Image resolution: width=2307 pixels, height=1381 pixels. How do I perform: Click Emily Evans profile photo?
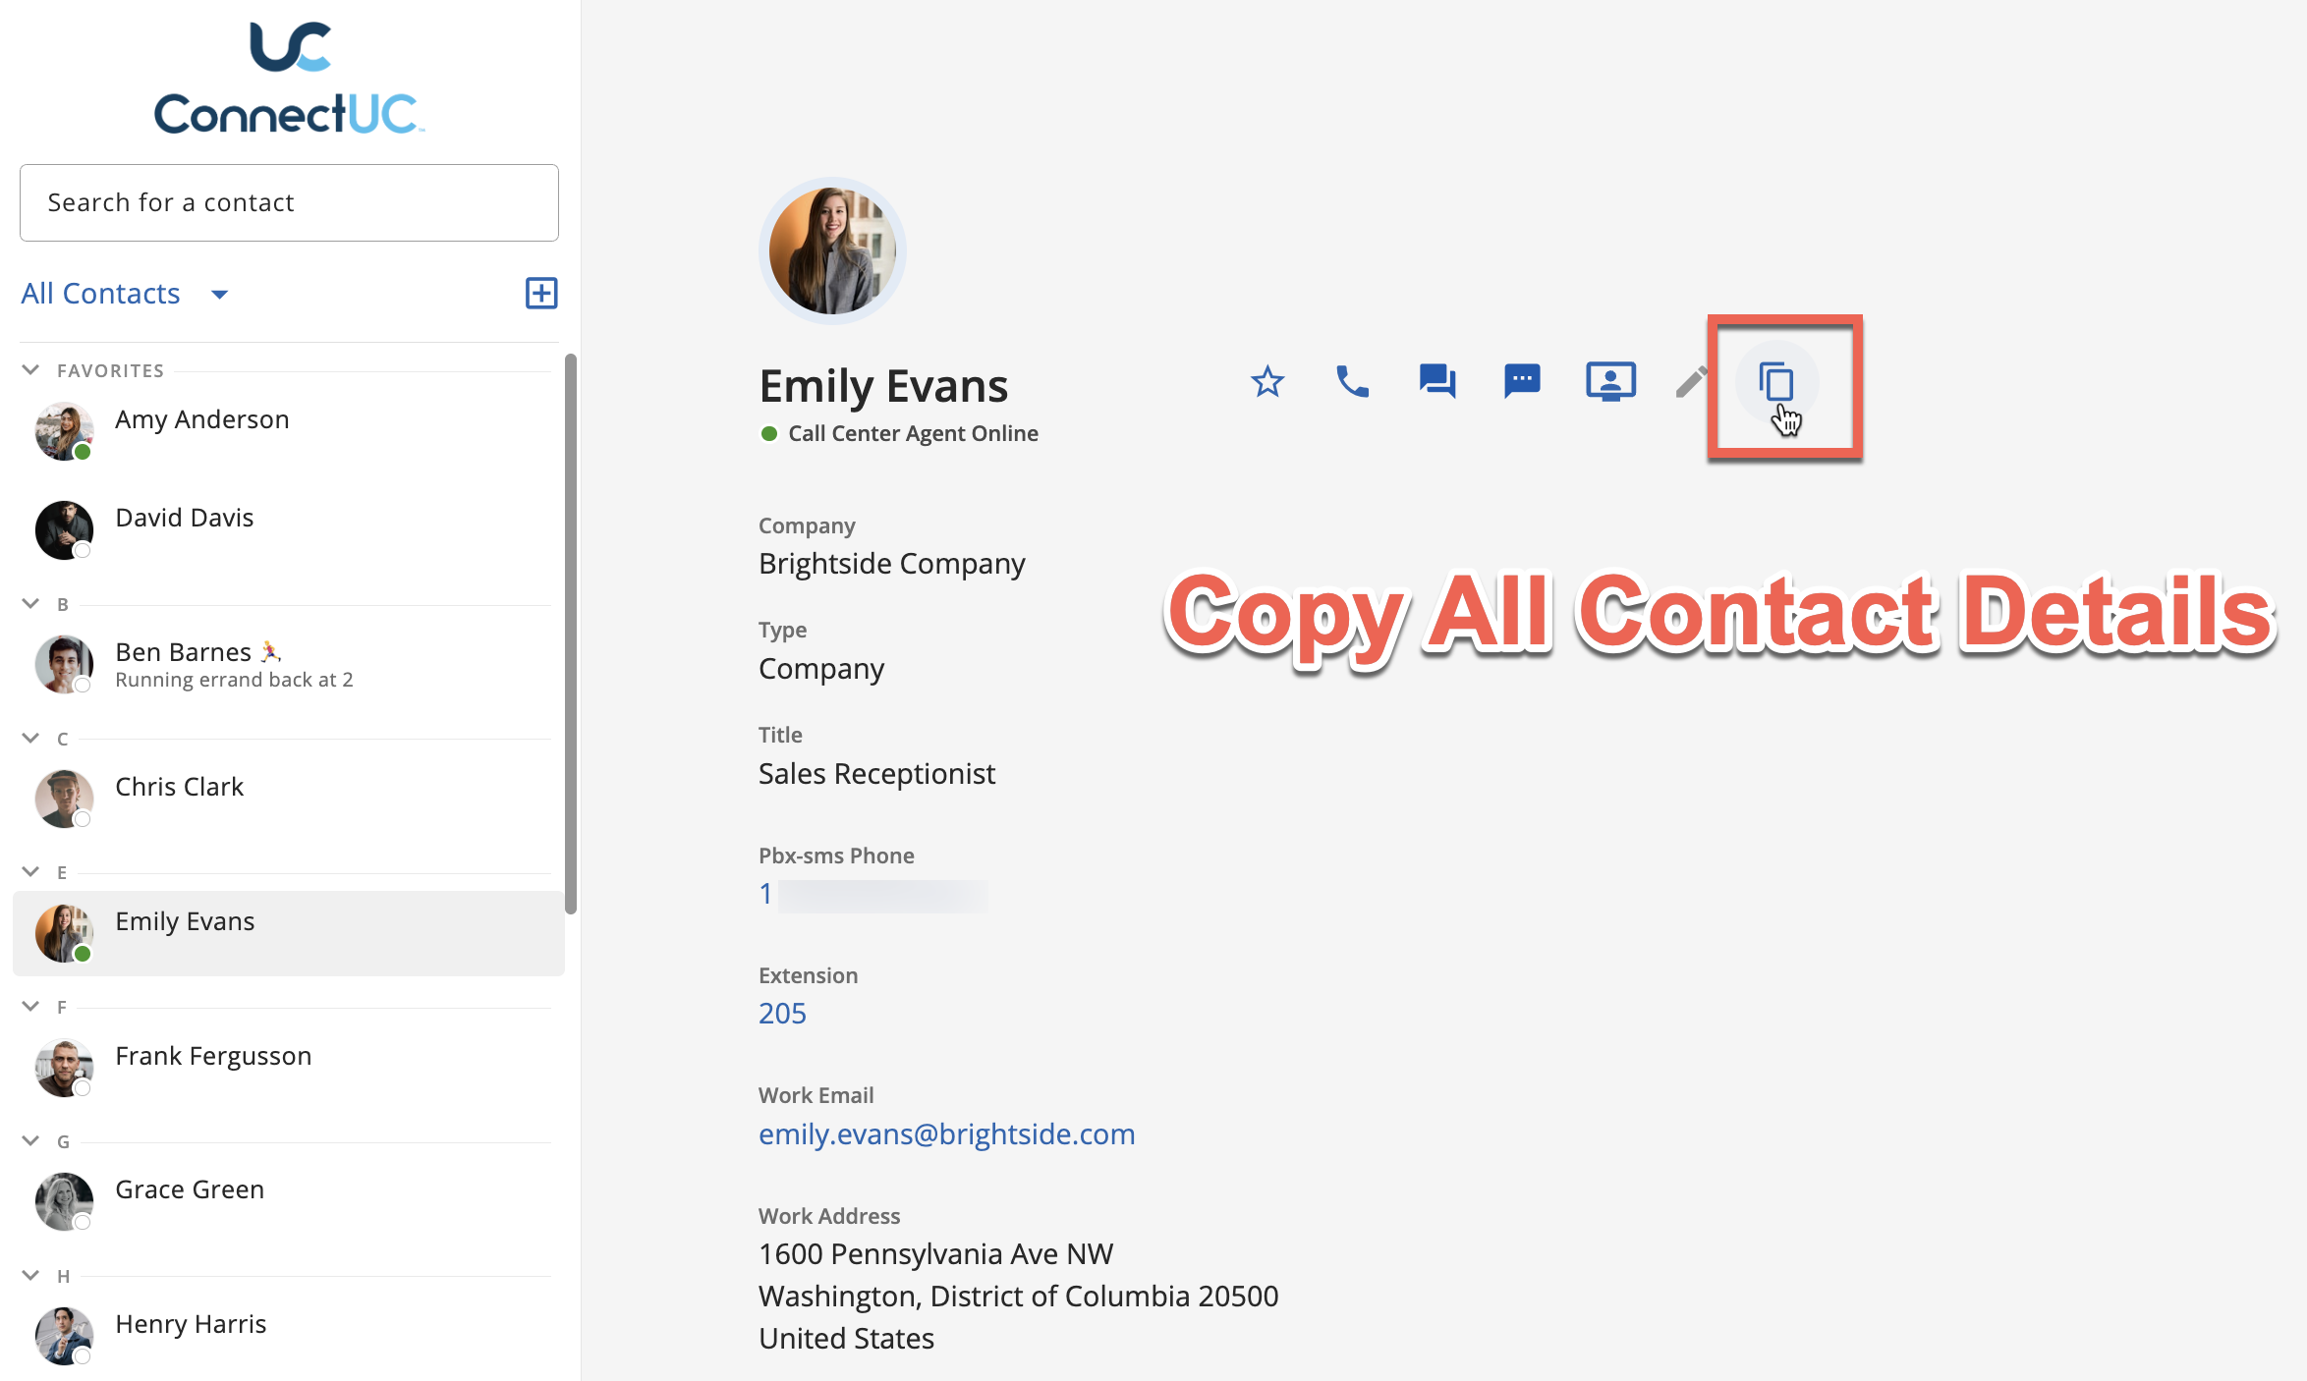pyautogui.click(x=832, y=251)
